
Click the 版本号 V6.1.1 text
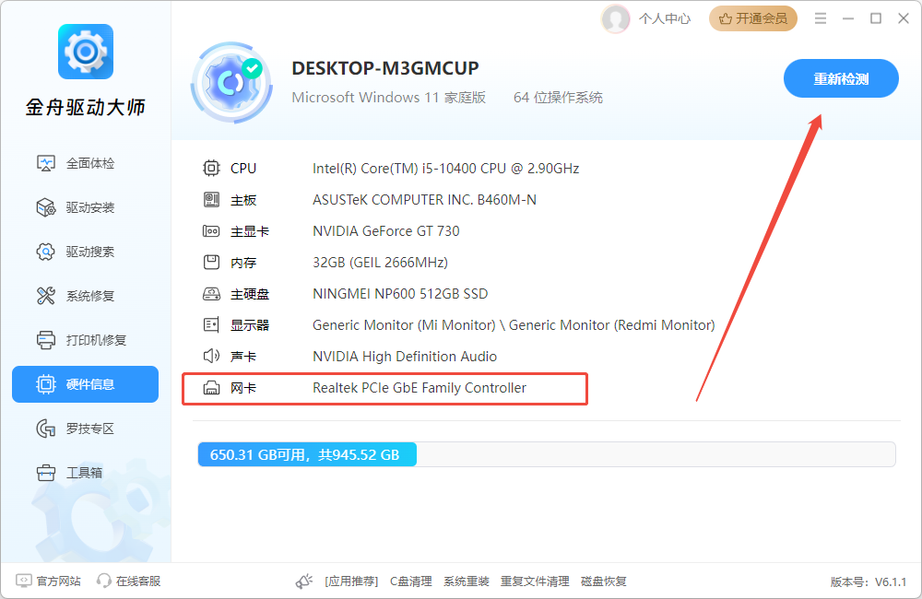tap(869, 582)
